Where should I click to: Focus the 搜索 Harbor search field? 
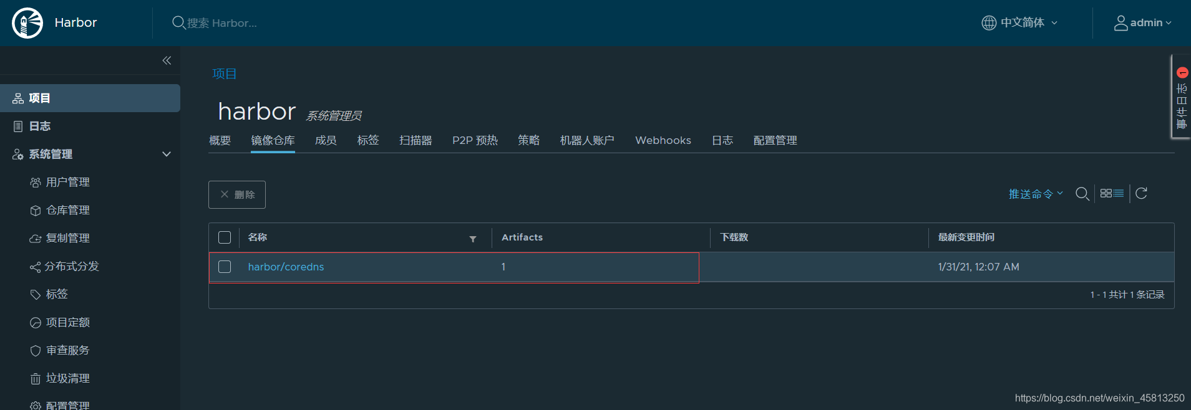coord(221,23)
